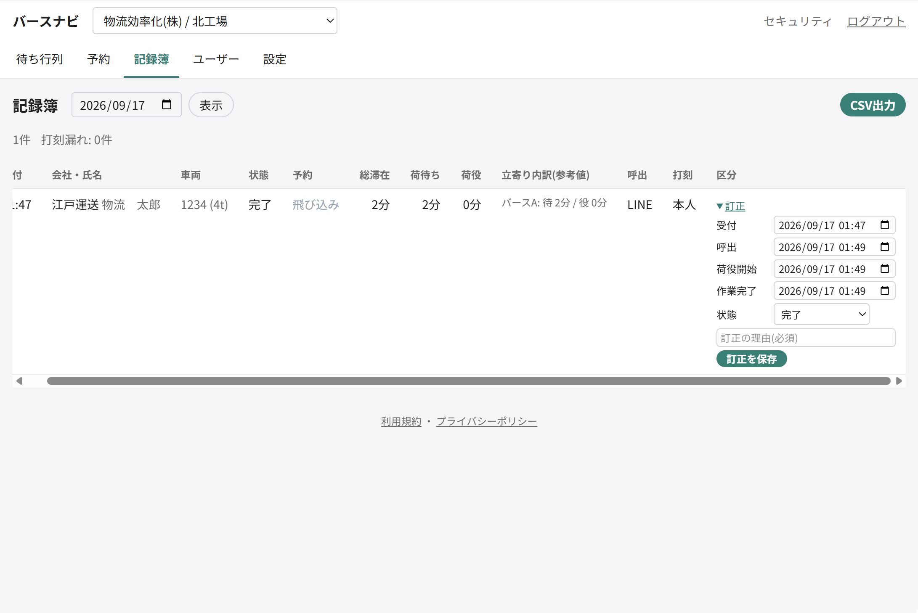The width and height of the screenshot is (918, 613).
Task: Click the right scroll arrow of table
Action: coord(899,381)
